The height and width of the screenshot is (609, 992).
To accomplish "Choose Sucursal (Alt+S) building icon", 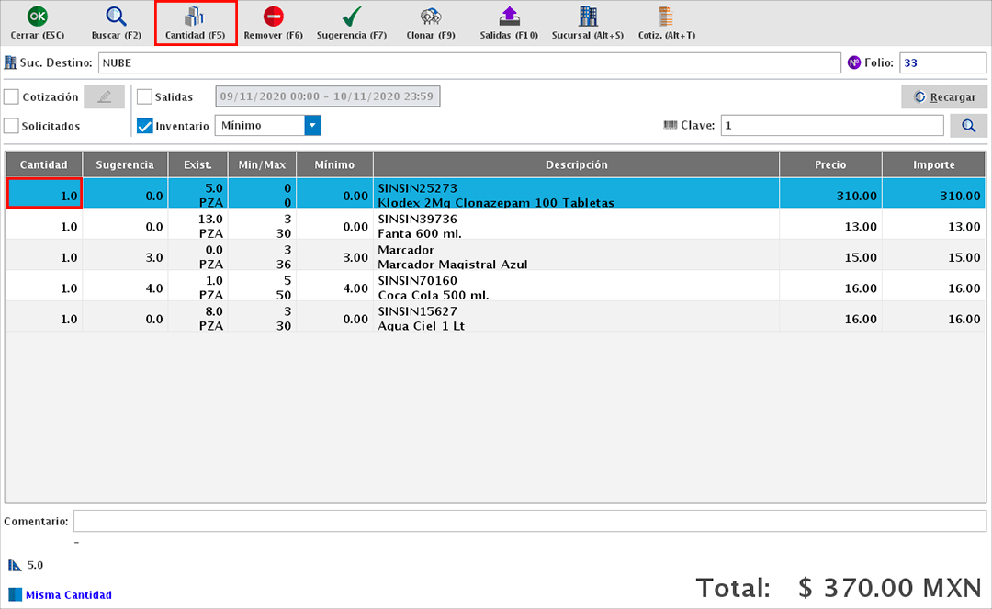I will point(588,17).
